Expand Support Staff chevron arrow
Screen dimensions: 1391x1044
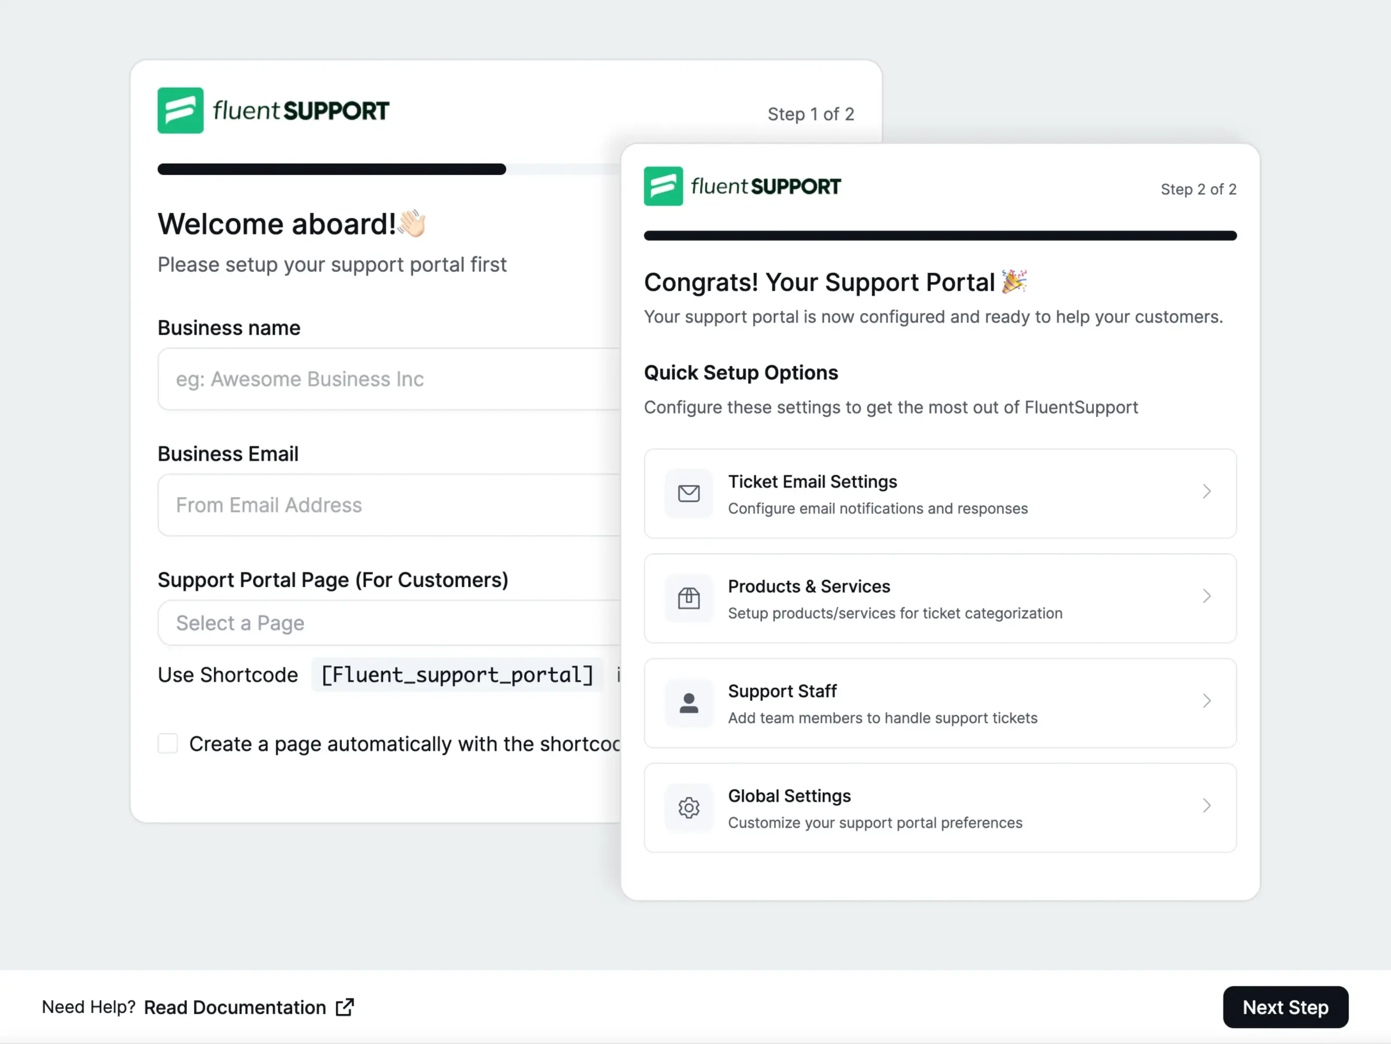(x=1206, y=701)
